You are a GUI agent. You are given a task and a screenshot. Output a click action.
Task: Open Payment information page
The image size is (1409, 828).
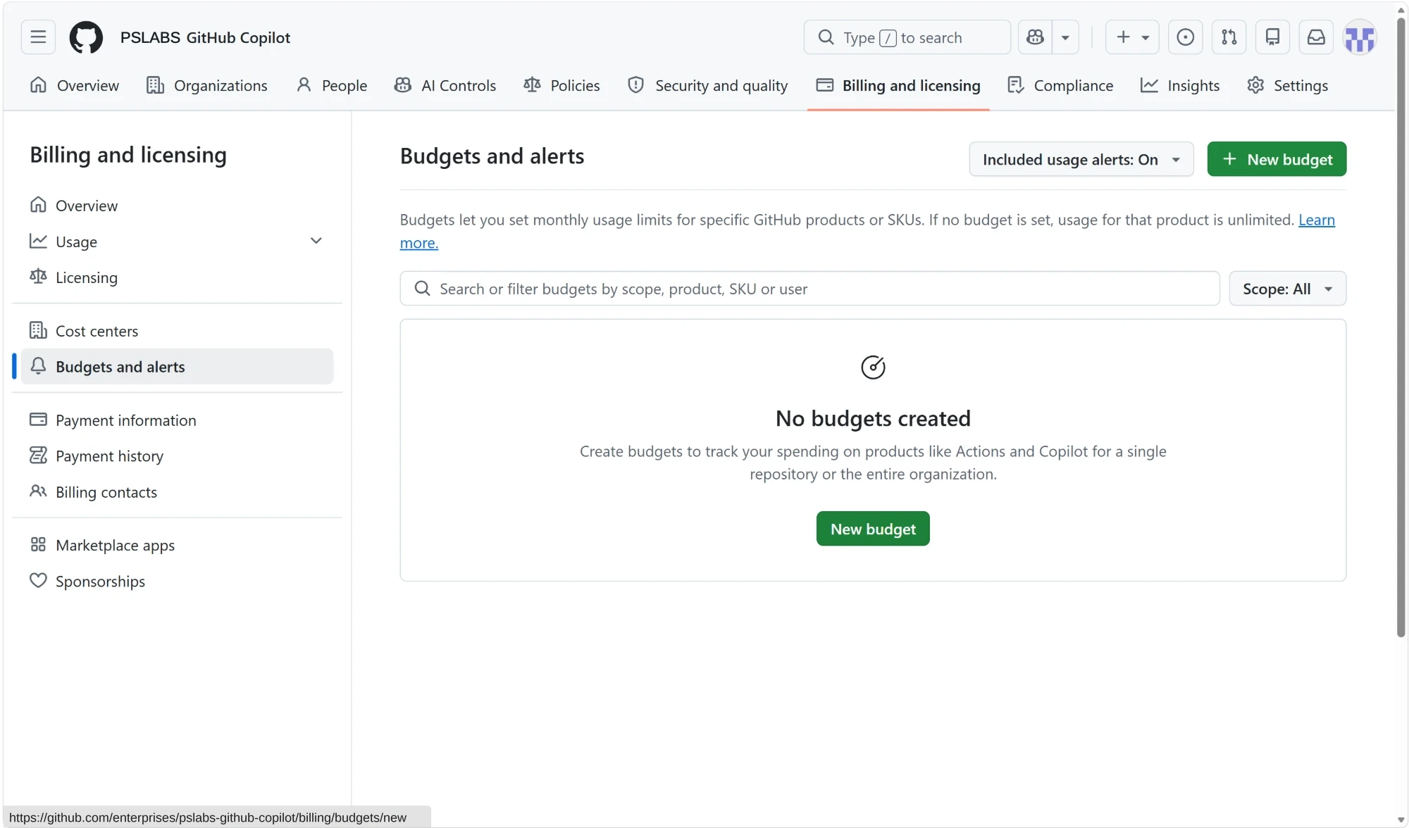[x=177, y=420]
